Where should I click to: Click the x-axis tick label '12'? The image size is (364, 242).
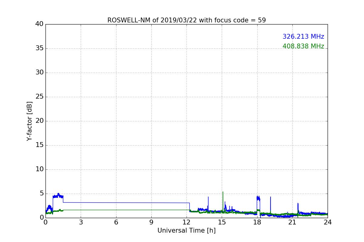coord(187,222)
